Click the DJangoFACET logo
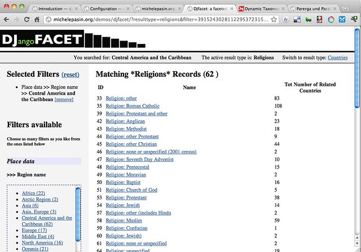The image size is (361, 252). click(x=73, y=39)
